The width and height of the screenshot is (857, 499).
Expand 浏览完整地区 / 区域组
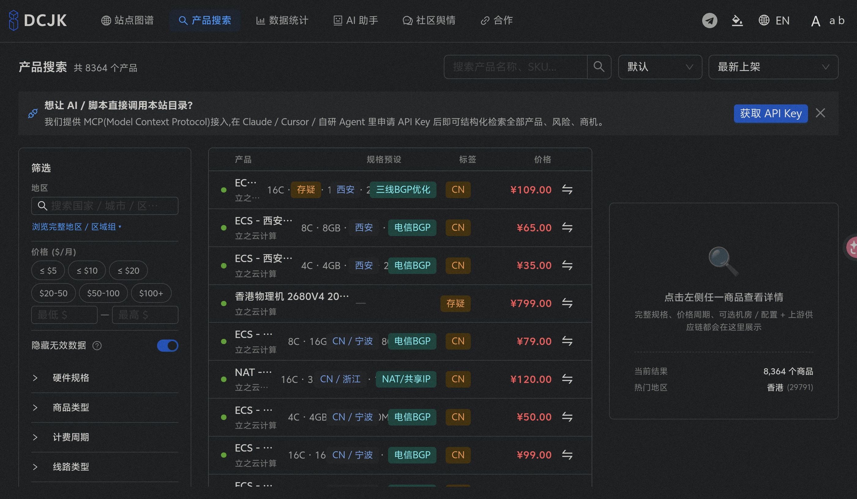[77, 227]
